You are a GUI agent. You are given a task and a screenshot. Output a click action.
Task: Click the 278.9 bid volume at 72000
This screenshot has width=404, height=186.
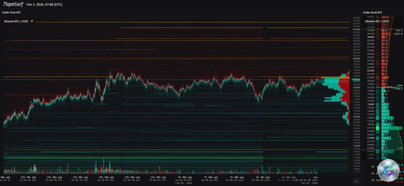pyautogui.click(x=385, y=118)
